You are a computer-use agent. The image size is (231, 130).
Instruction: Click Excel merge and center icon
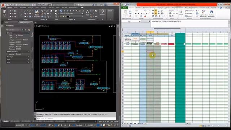tap(162, 13)
